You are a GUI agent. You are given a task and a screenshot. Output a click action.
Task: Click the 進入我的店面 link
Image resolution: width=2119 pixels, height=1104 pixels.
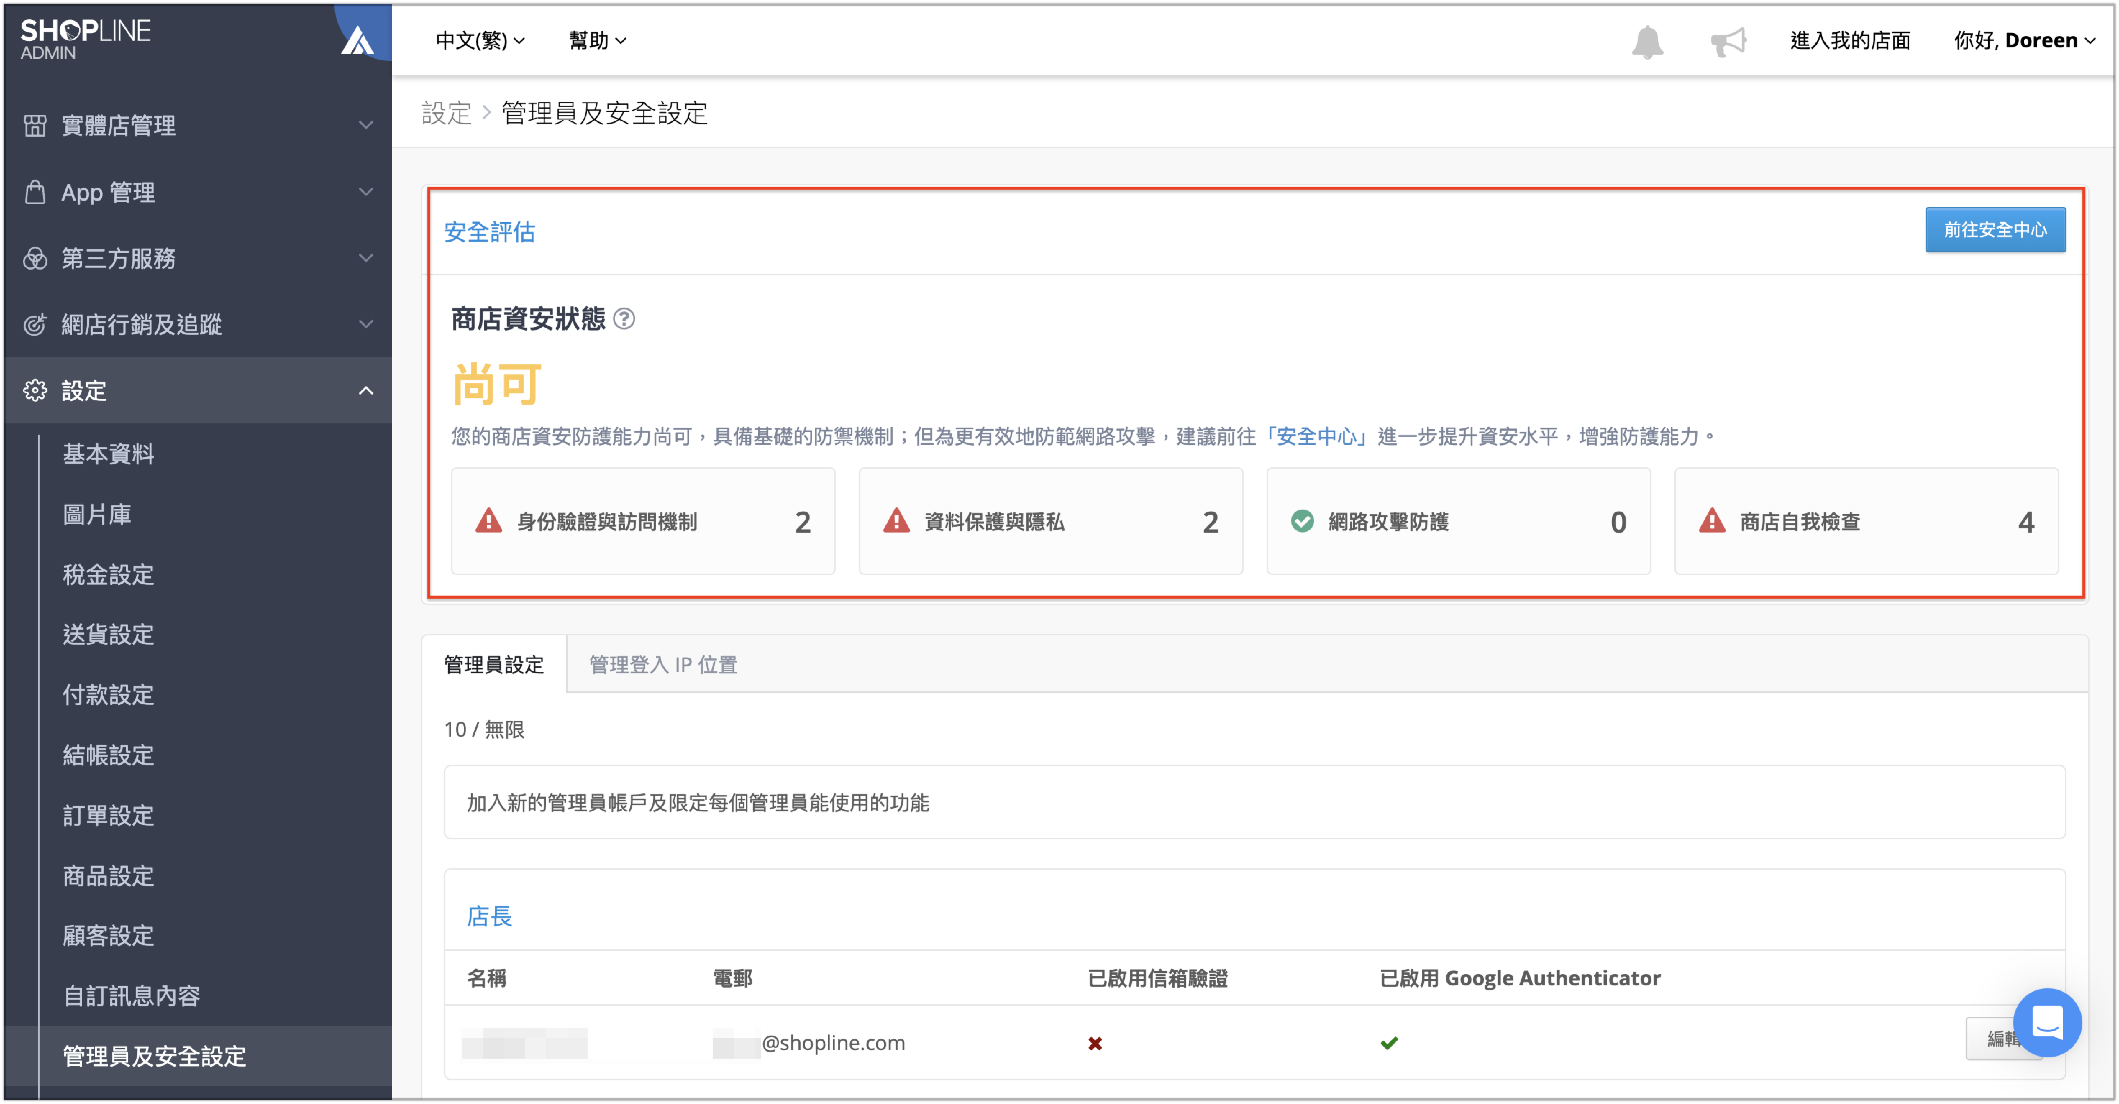tap(1850, 40)
